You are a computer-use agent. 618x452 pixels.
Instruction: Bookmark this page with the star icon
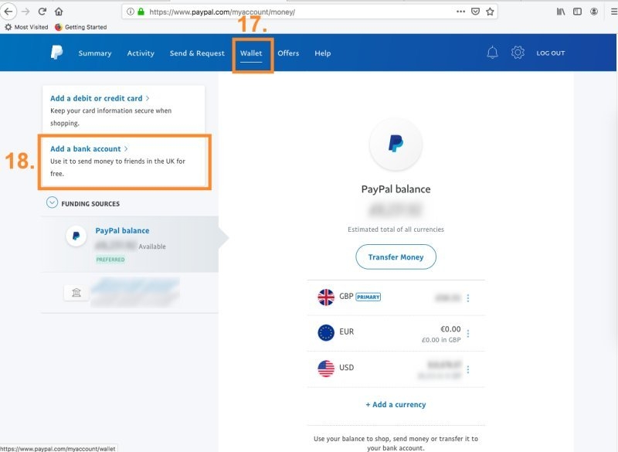[490, 12]
